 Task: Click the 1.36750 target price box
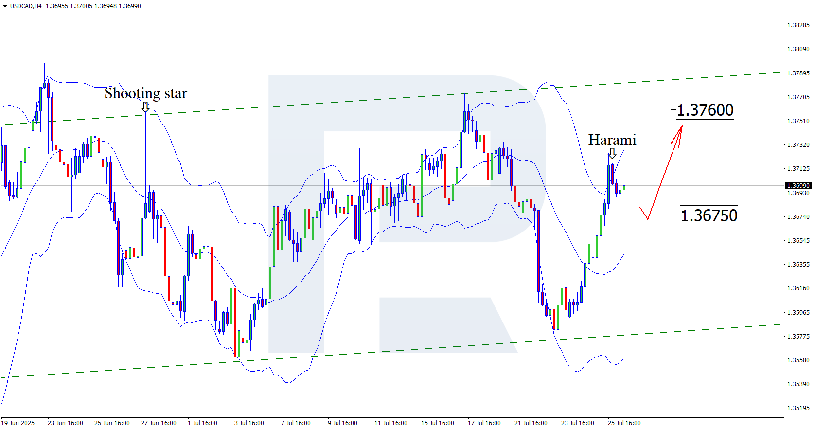click(709, 215)
